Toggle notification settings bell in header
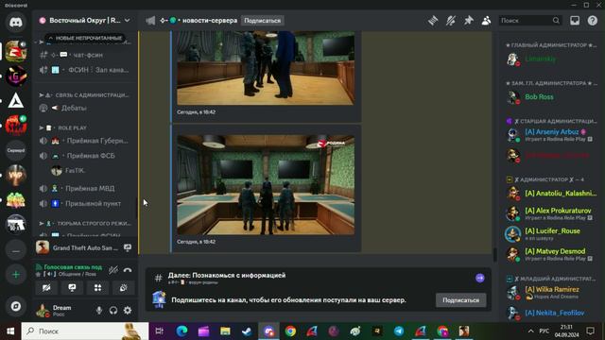Screen dimensions: 605x340 451,21
